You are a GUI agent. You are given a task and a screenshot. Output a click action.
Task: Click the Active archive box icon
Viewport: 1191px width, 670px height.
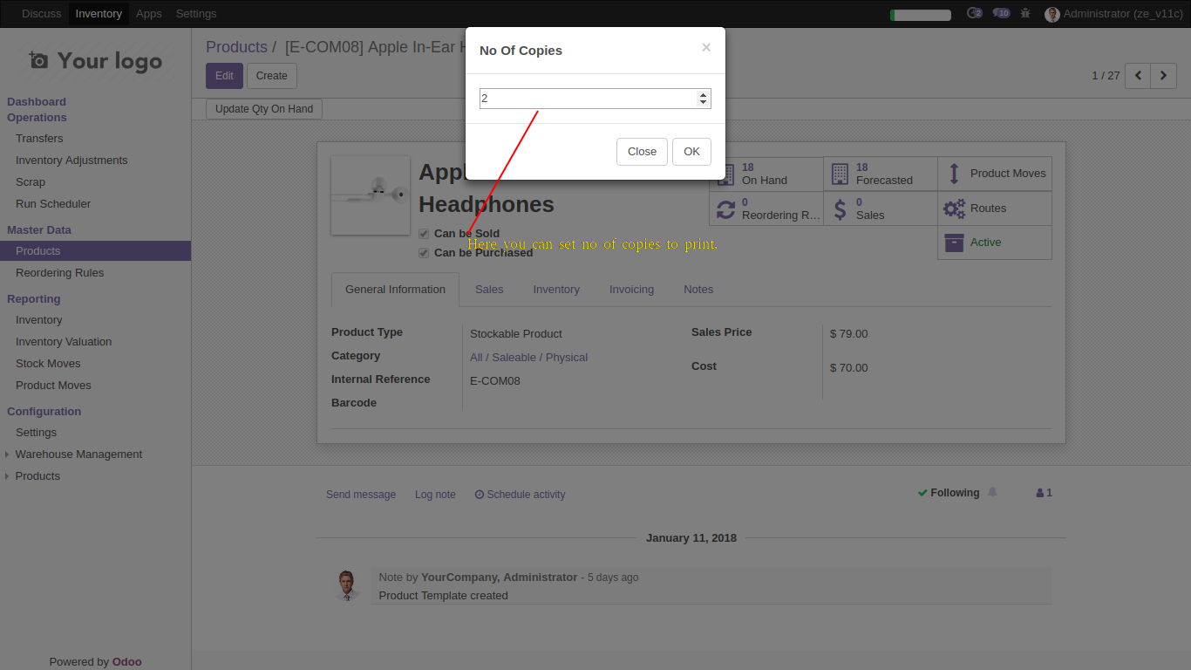(x=955, y=243)
